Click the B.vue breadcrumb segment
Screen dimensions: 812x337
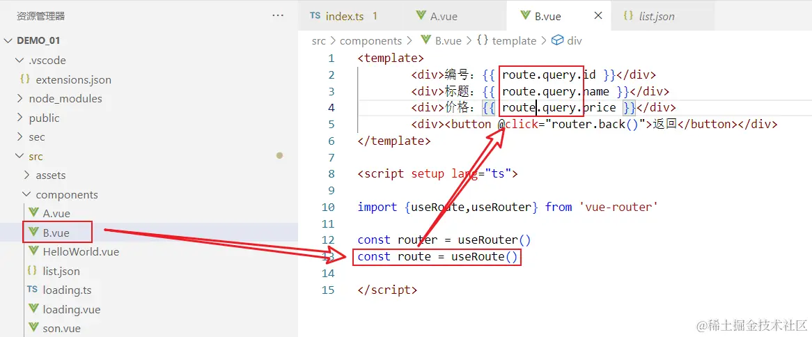(448, 41)
